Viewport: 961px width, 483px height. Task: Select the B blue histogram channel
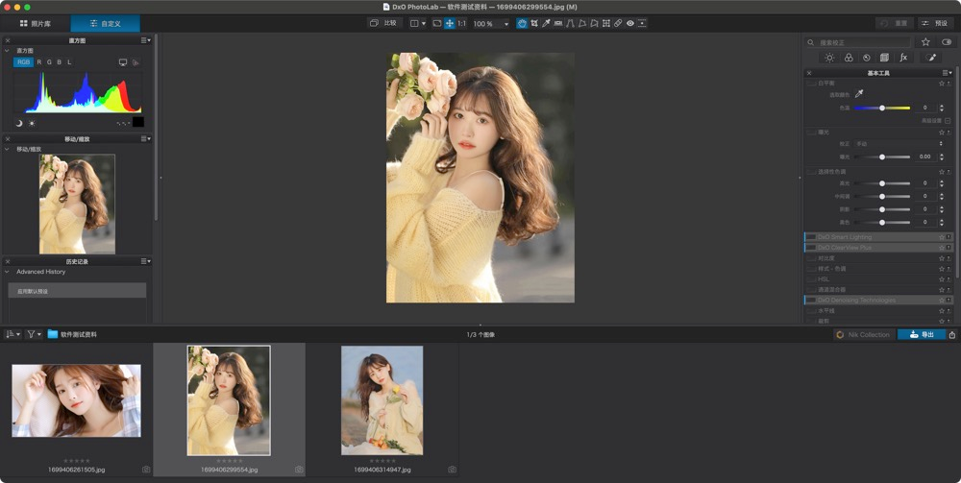(60, 61)
